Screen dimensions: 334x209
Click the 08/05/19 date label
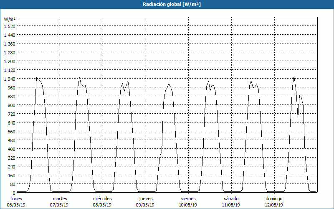pos(102,205)
